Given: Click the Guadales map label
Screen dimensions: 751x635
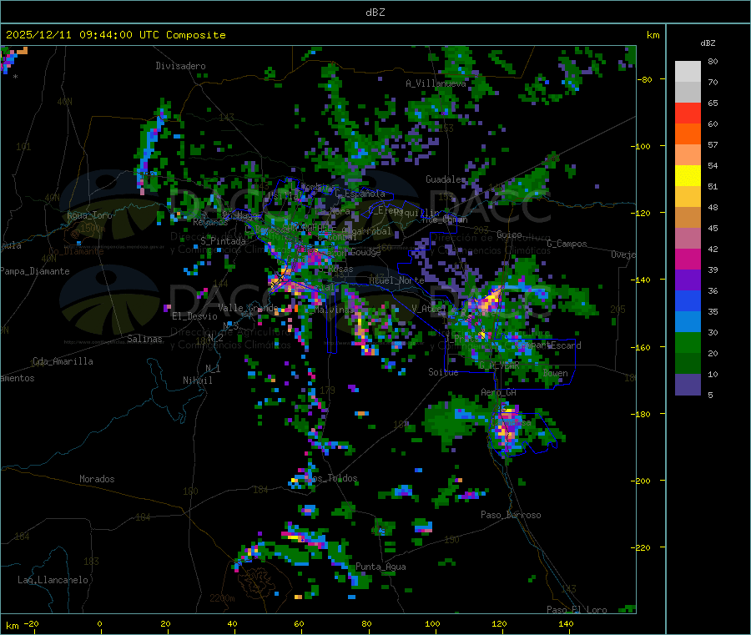Looking at the screenshot, I should [446, 179].
